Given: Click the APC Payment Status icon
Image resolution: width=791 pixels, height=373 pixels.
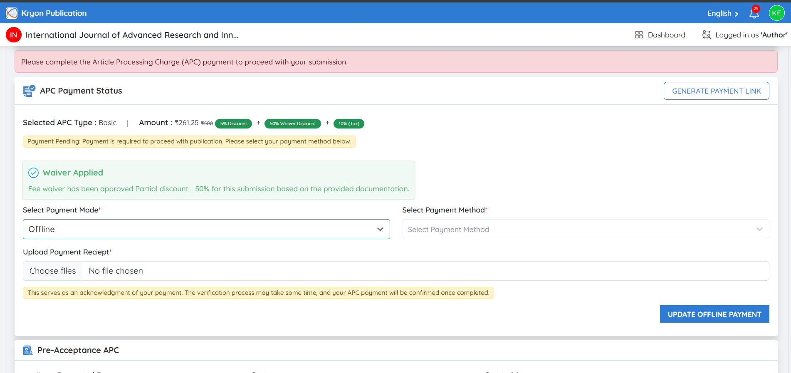Looking at the screenshot, I should pyautogui.click(x=29, y=91).
